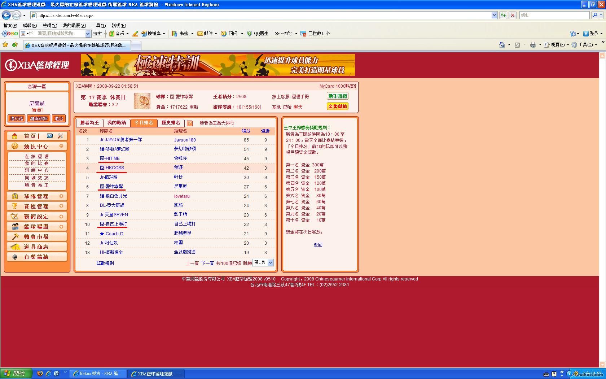Image resolution: width=606 pixels, height=379 pixels.
Task: Open the 書签 toolbar dropdown
Action: 192,34
